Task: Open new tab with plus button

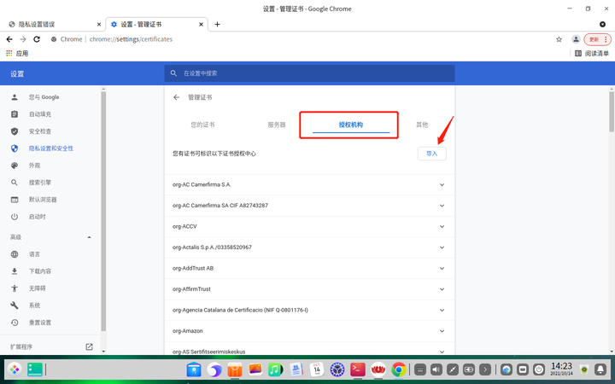Action: [217, 24]
